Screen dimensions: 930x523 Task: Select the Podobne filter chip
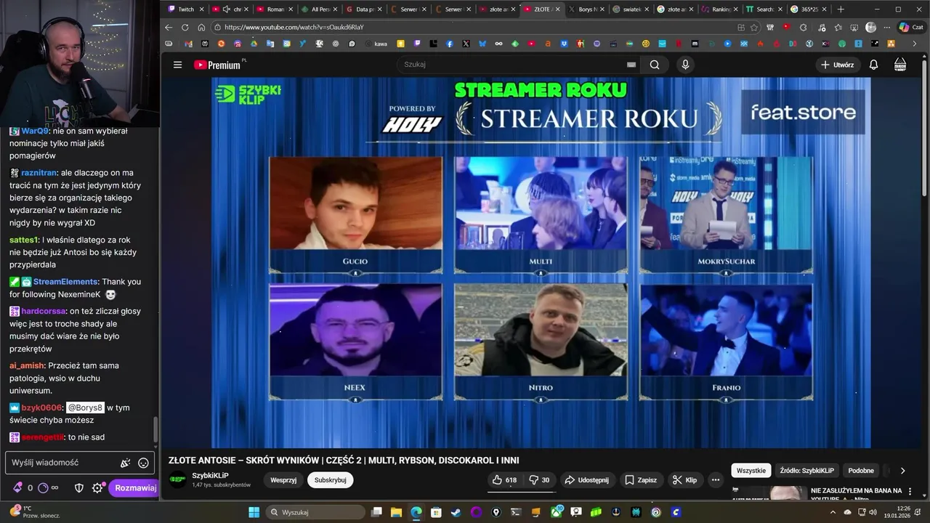(x=861, y=471)
